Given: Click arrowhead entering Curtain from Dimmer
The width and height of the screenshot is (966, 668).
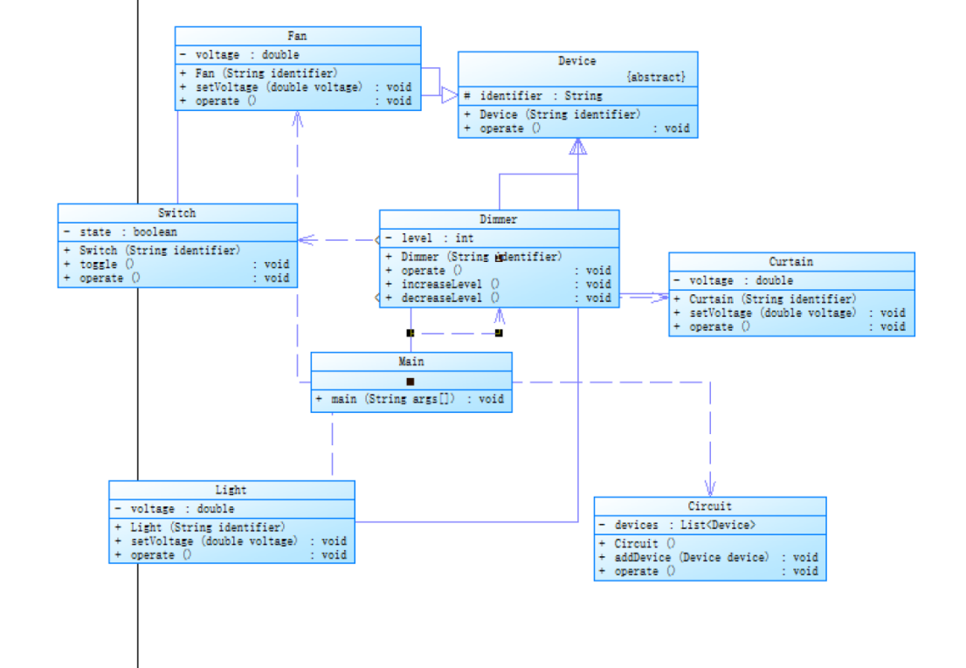Looking at the screenshot, I should tap(659, 298).
